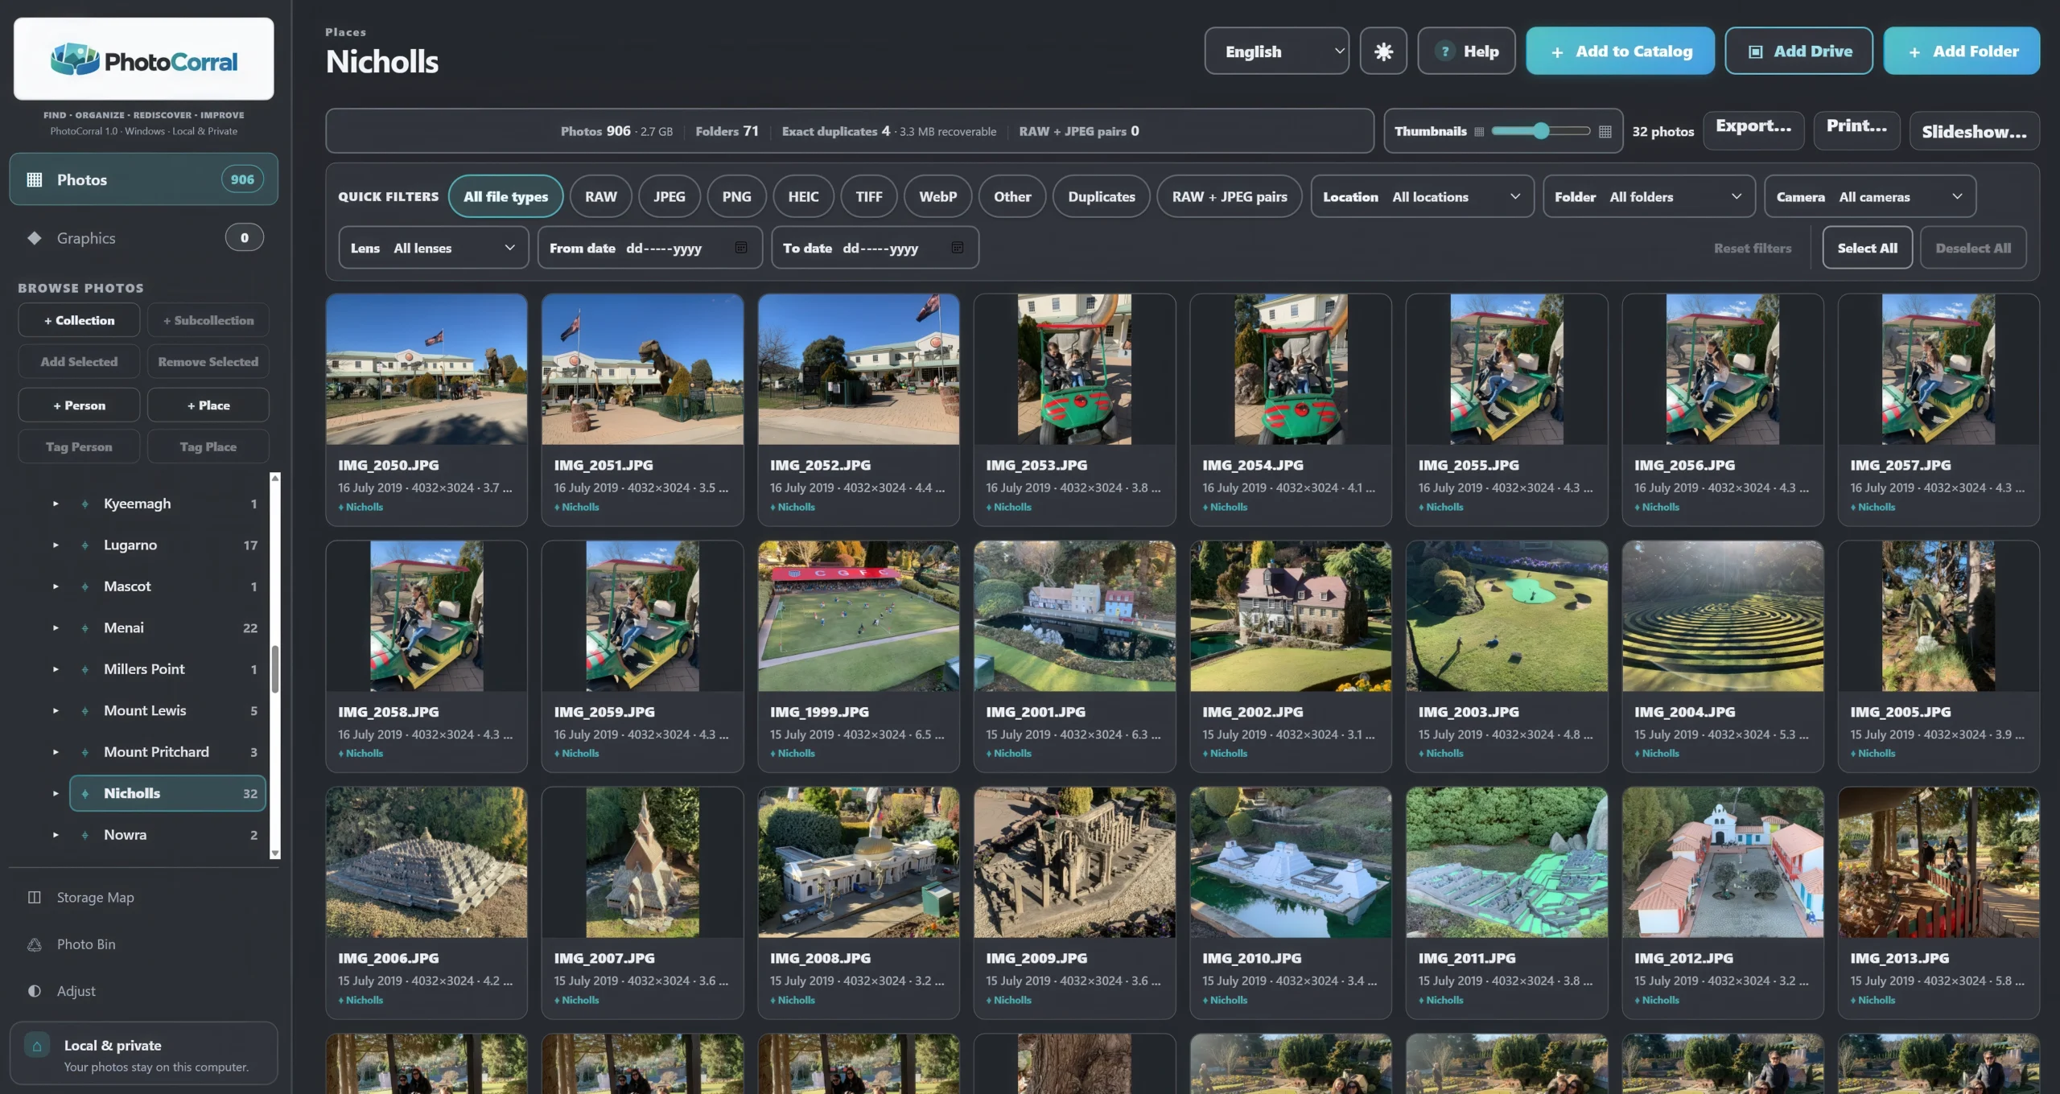The width and height of the screenshot is (2060, 1094).
Task: Select the All file types filter
Action: tap(505, 196)
